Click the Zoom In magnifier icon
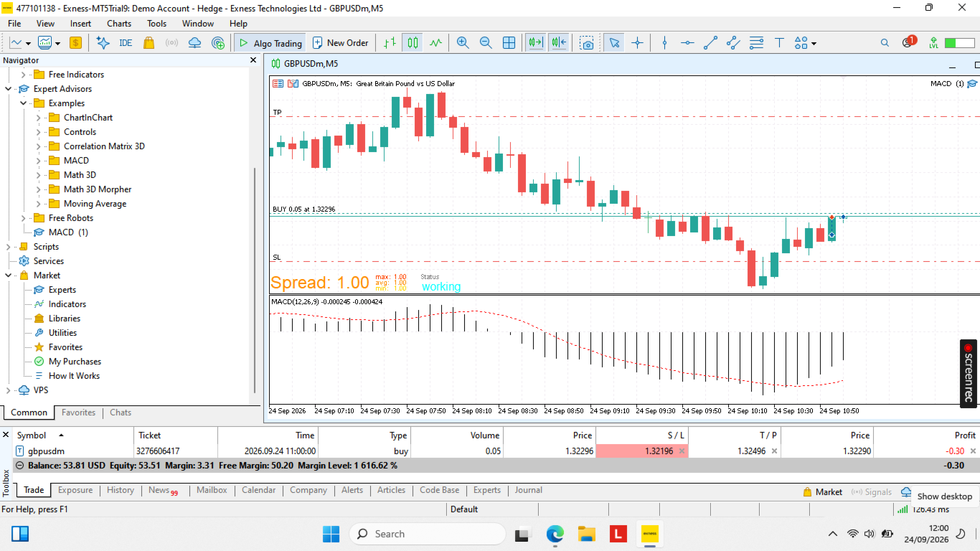This screenshot has width=980, height=551. [463, 43]
